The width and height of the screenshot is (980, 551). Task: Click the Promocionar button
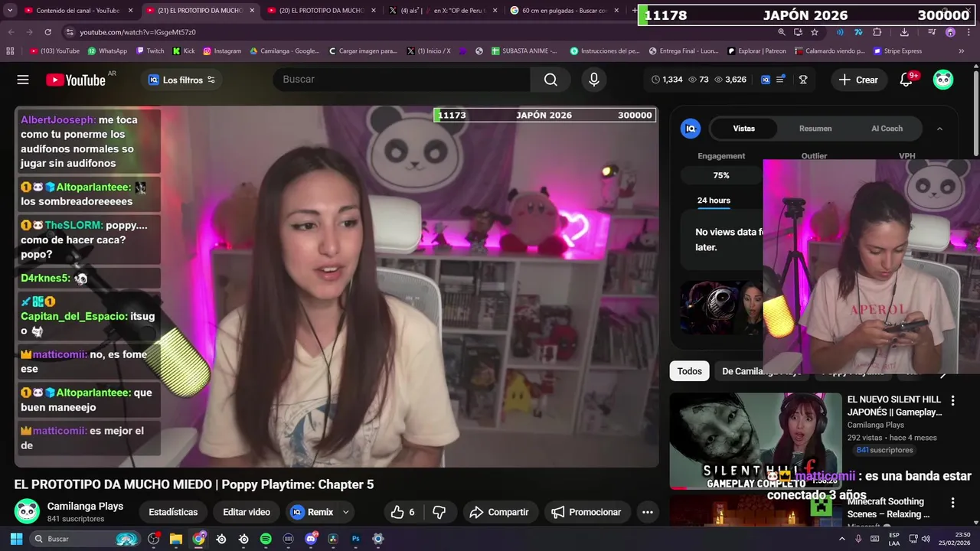coord(586,512)
